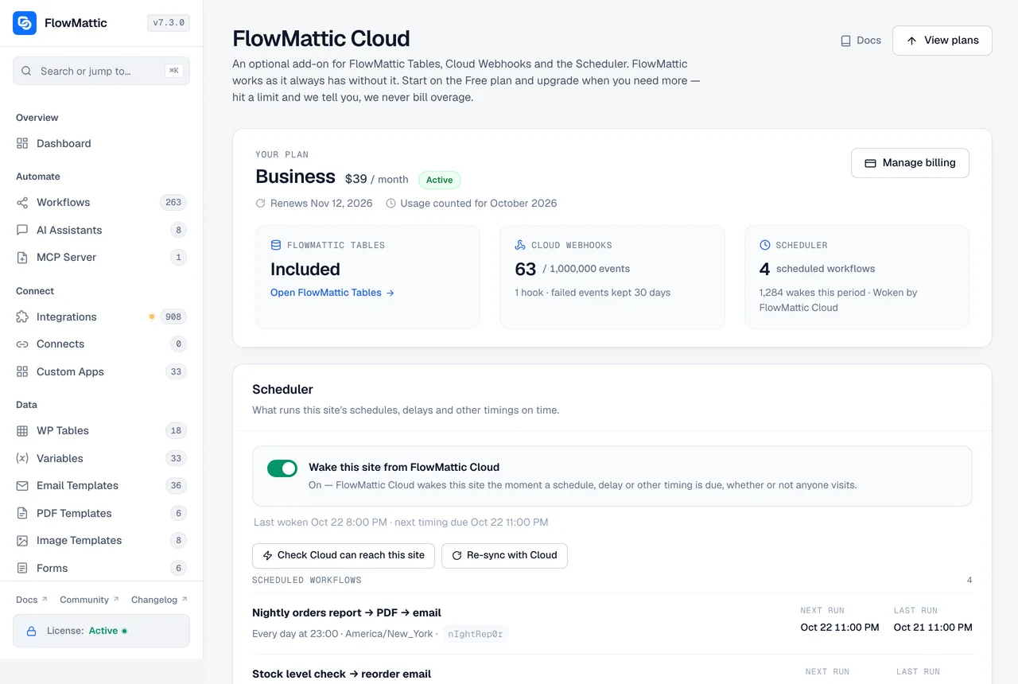The width and height of the screenshot is (1018, 684).
Task: Click the nIghtRep0r code tag
Action: pos(476,634)
